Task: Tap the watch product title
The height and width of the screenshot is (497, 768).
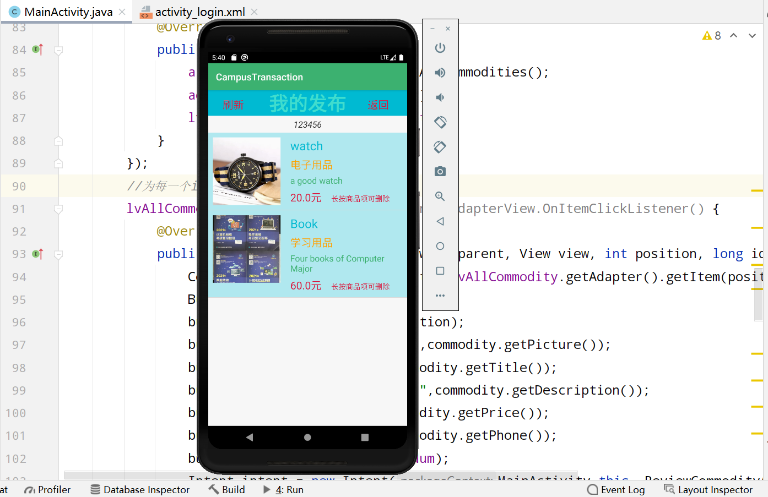Action: pyautogui.click(x=306, y=146)
